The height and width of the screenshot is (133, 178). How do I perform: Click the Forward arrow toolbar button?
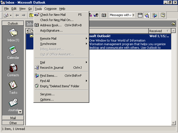24,15
